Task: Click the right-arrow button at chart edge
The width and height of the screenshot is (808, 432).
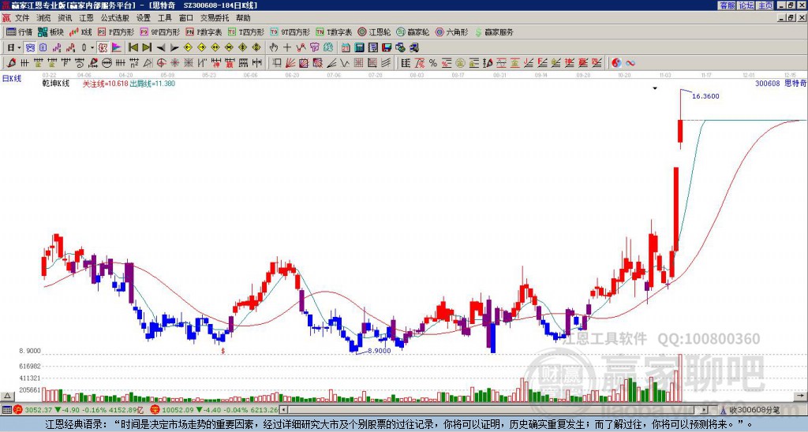Action: coord(801,396)
